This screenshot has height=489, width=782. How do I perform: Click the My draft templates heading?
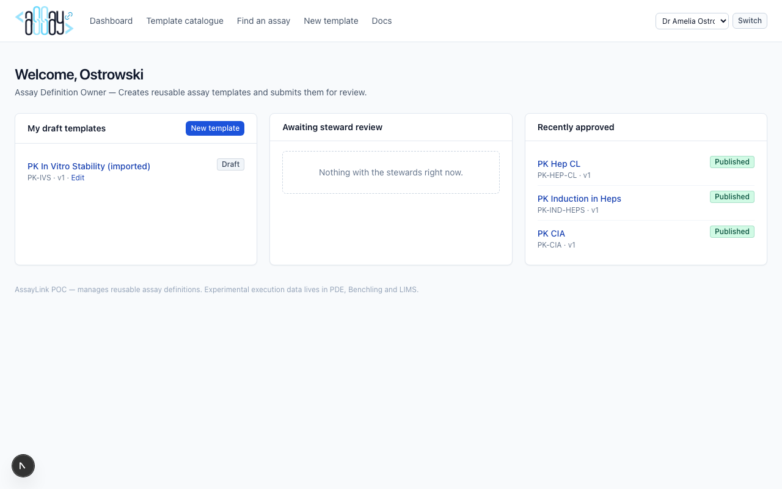[x=67, y=128]
